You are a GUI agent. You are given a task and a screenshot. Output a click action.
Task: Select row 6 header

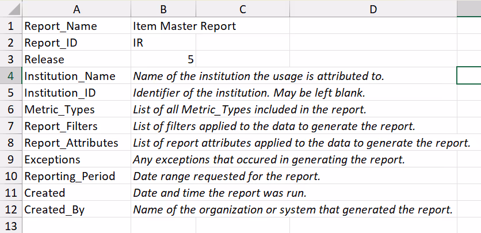[11, 109]
